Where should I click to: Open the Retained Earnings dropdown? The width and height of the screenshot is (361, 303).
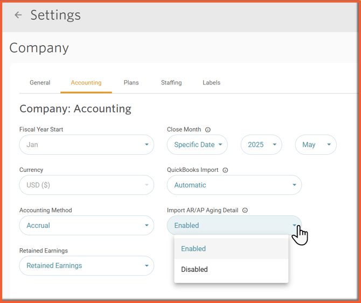coord(86,265)
